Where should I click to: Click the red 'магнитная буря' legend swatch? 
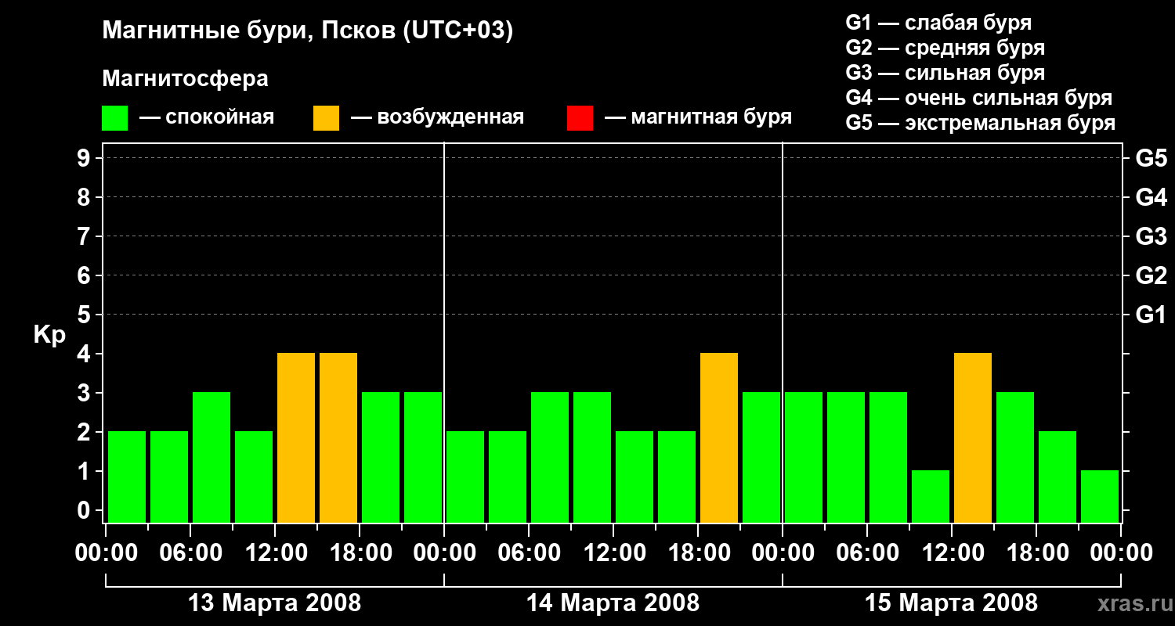pyautogui.click(x=580, y=118)
